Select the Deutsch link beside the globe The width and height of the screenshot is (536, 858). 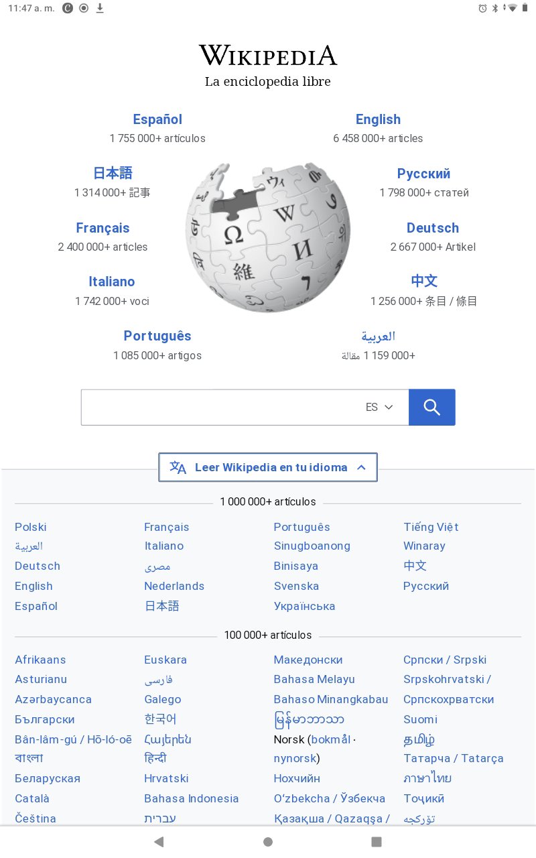(x=433, y=228)
